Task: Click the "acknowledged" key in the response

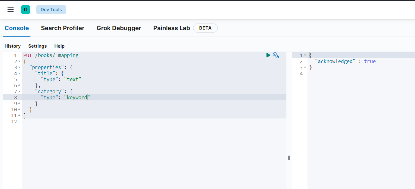Action: [335, 61]
